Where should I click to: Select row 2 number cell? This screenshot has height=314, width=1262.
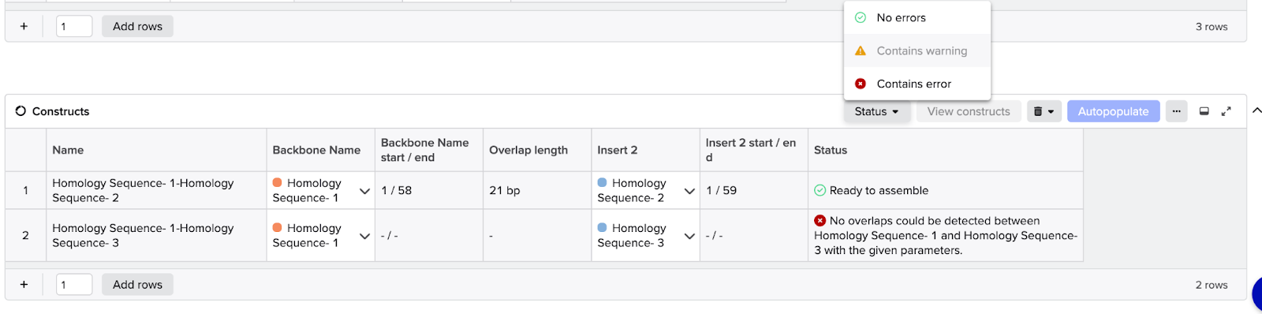coord(25,235)
